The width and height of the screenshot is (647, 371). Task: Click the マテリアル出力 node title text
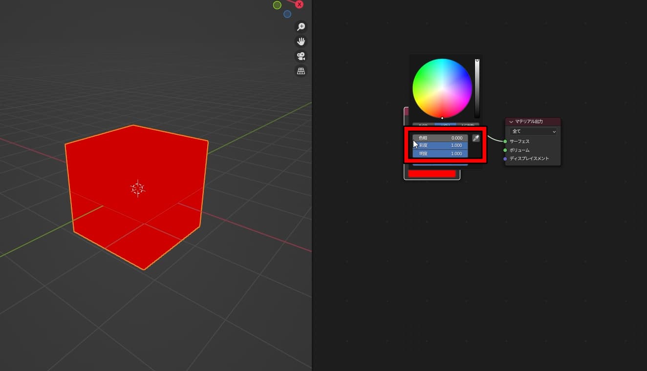529,122
